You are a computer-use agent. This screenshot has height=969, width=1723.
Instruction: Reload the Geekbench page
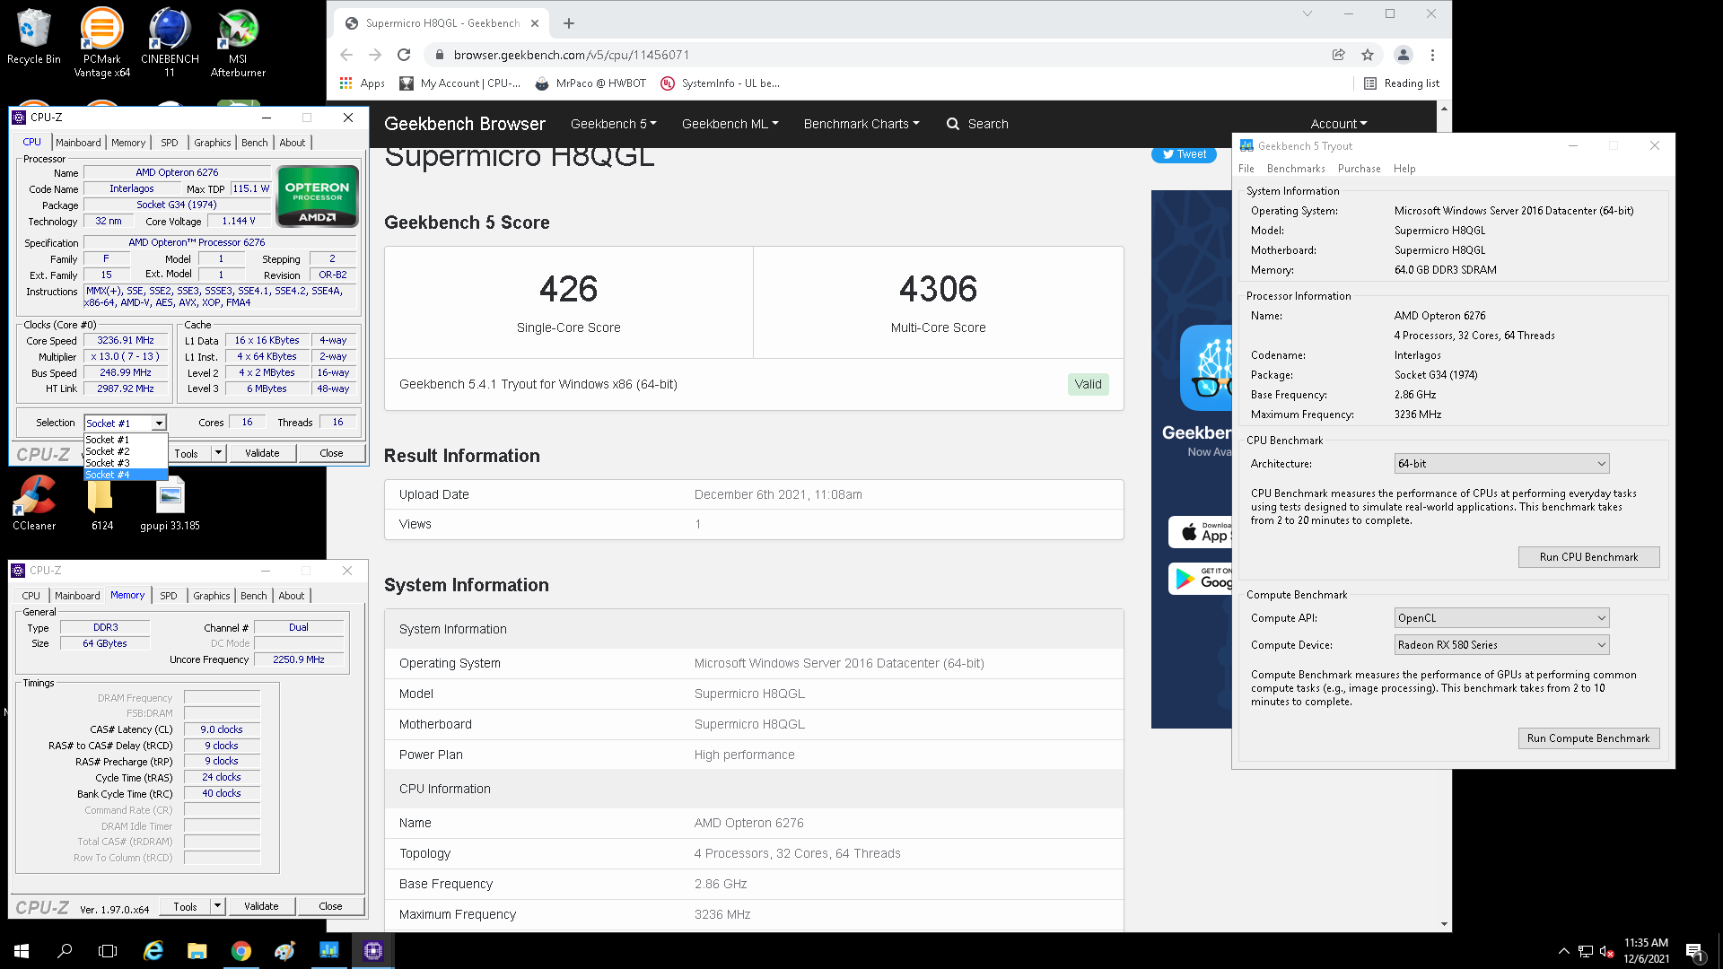pyautogui.click(x=404, y=55)
